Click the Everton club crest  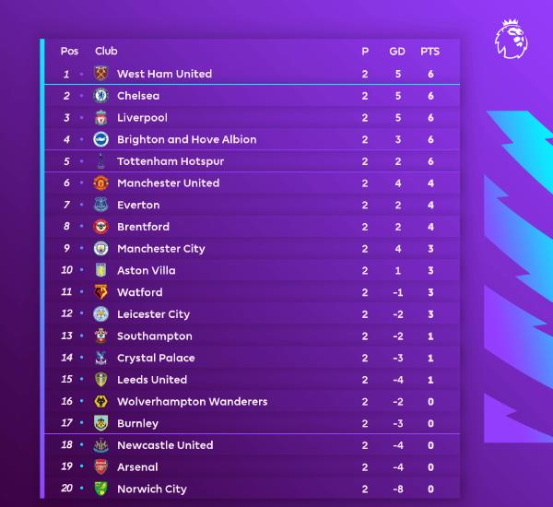coord(101,205)
